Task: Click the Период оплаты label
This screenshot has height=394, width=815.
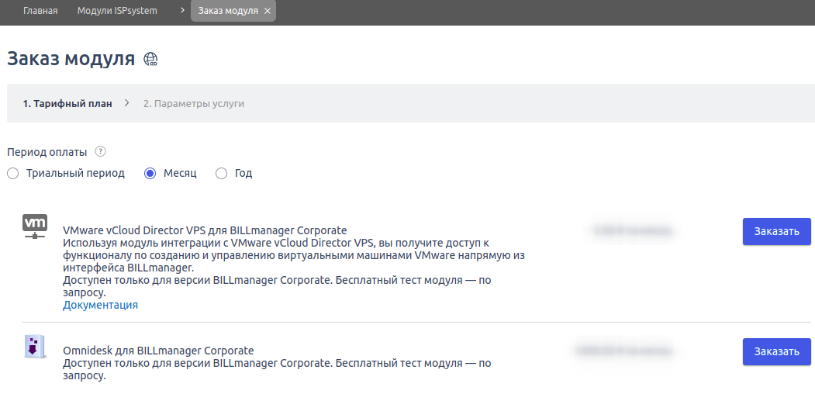Action: tap(47, 152)
